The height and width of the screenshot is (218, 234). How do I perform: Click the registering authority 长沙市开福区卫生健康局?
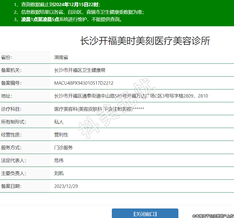tap(80, 70)
